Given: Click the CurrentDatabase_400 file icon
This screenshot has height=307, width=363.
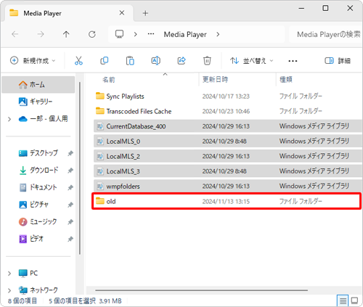Looking at the screenshot, I should click(100, 126).
